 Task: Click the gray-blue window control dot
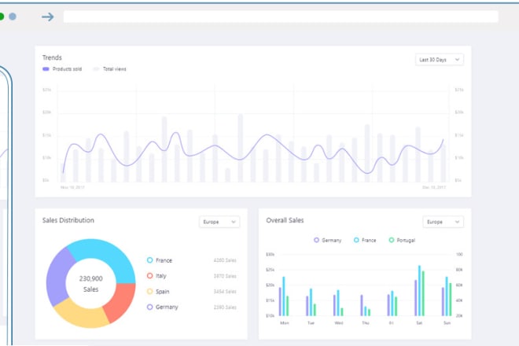pyautogui.click(x=13, y=17)
